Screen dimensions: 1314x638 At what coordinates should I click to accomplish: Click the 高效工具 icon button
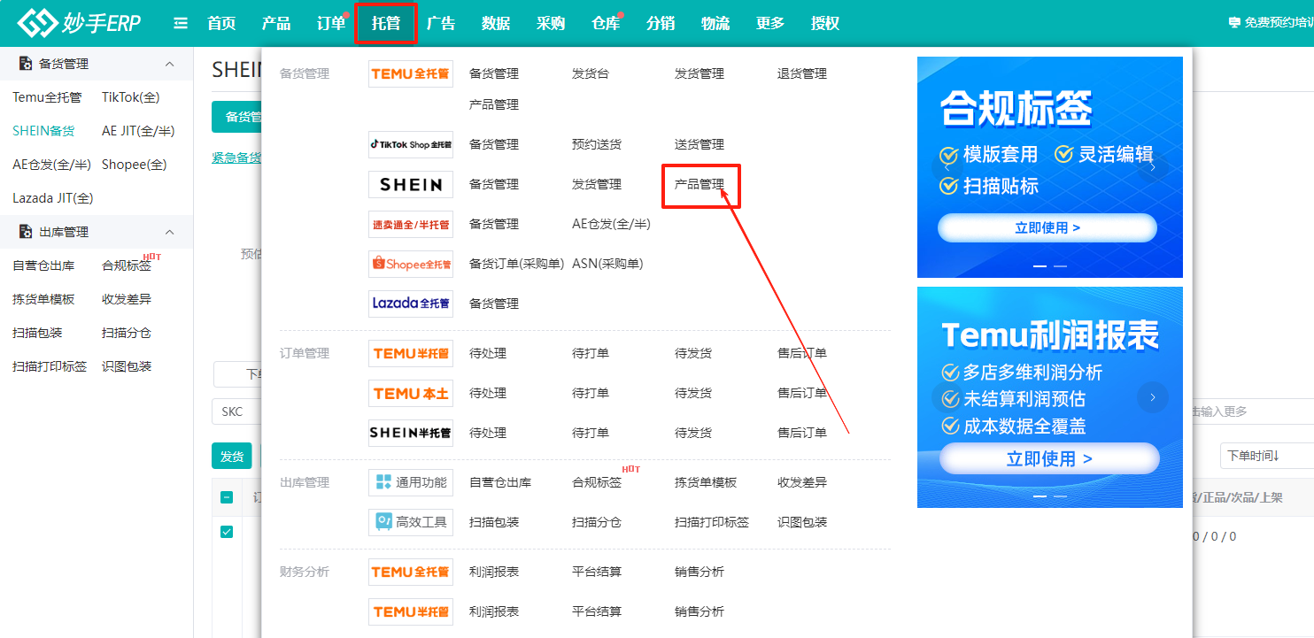tap(411, 522)
